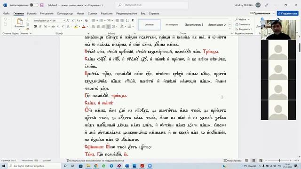Open the Примечания button
Screen dimensions: 301x169
(262, 14)
